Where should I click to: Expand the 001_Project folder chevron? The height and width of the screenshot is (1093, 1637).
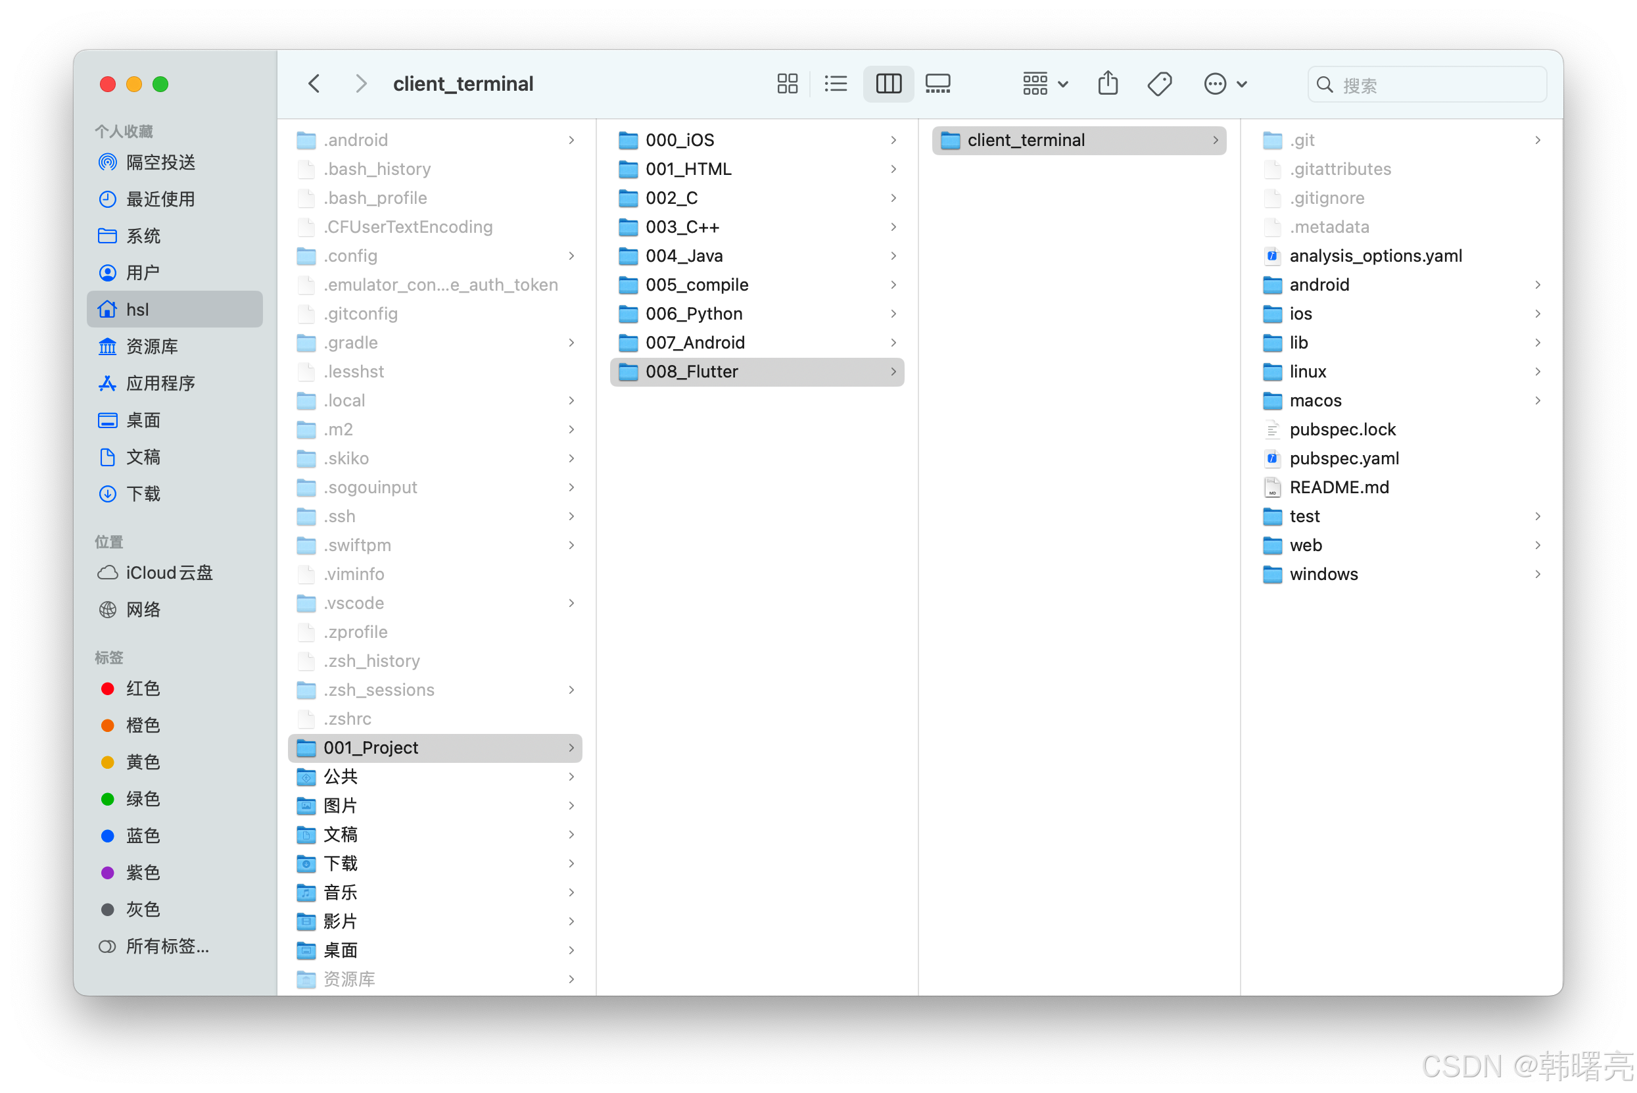pos(571,748)
